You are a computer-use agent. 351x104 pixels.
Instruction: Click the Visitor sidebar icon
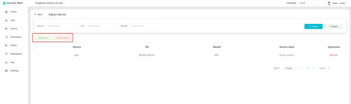tap(6, 45)
